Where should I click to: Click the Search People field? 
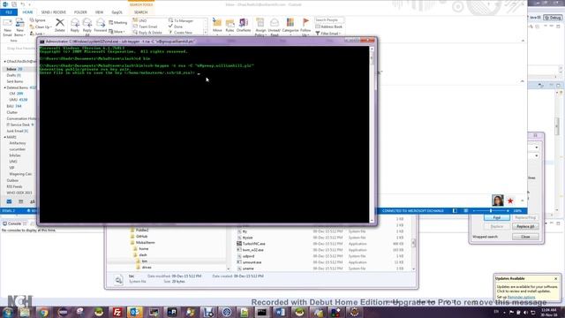tap(328, 20)
